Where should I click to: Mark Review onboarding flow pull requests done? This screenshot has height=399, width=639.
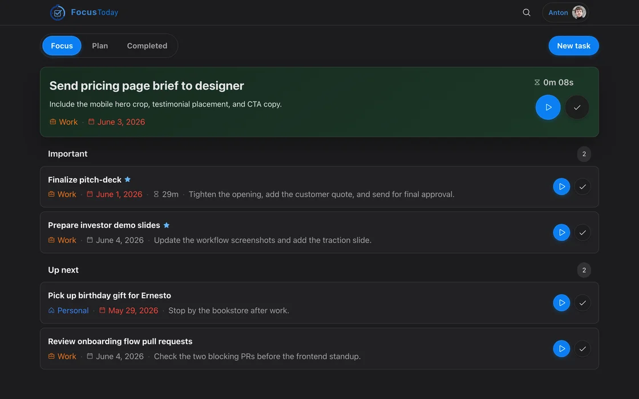pos(583,348)
